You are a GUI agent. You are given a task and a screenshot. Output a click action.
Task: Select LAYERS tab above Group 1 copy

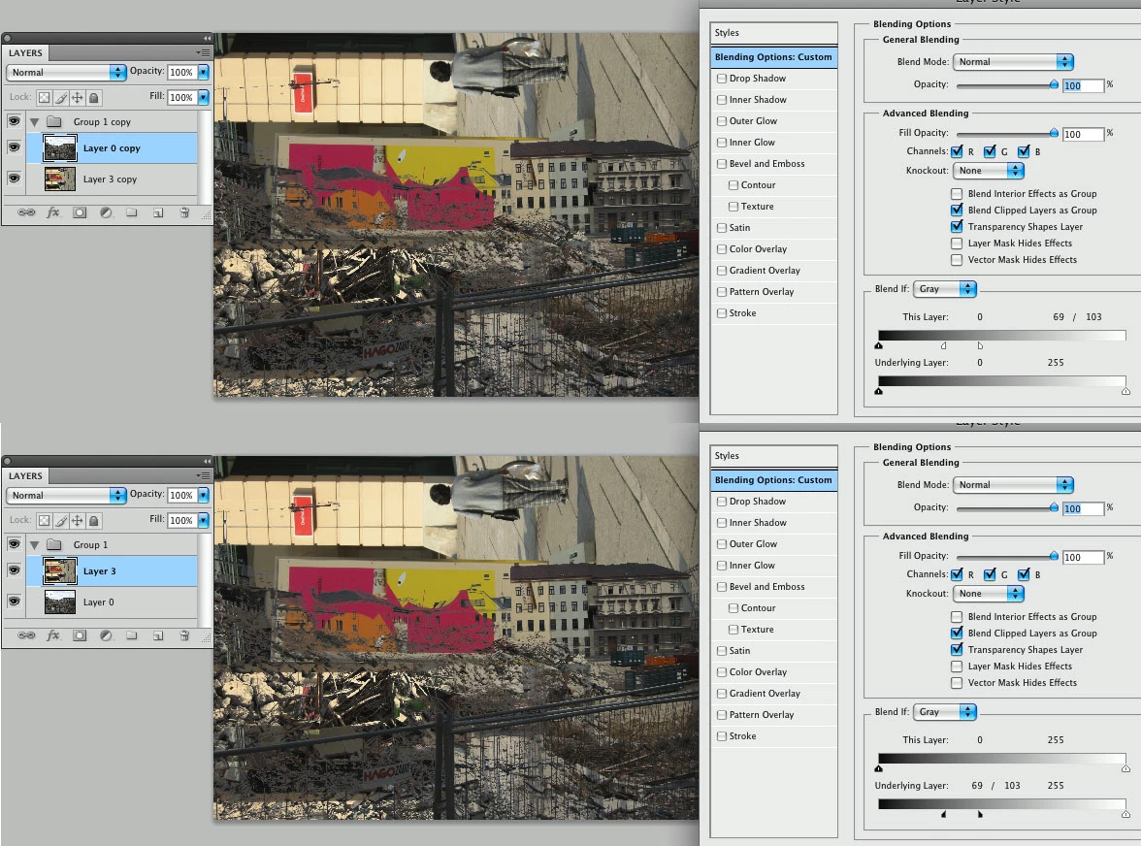(x=25, y=53)
